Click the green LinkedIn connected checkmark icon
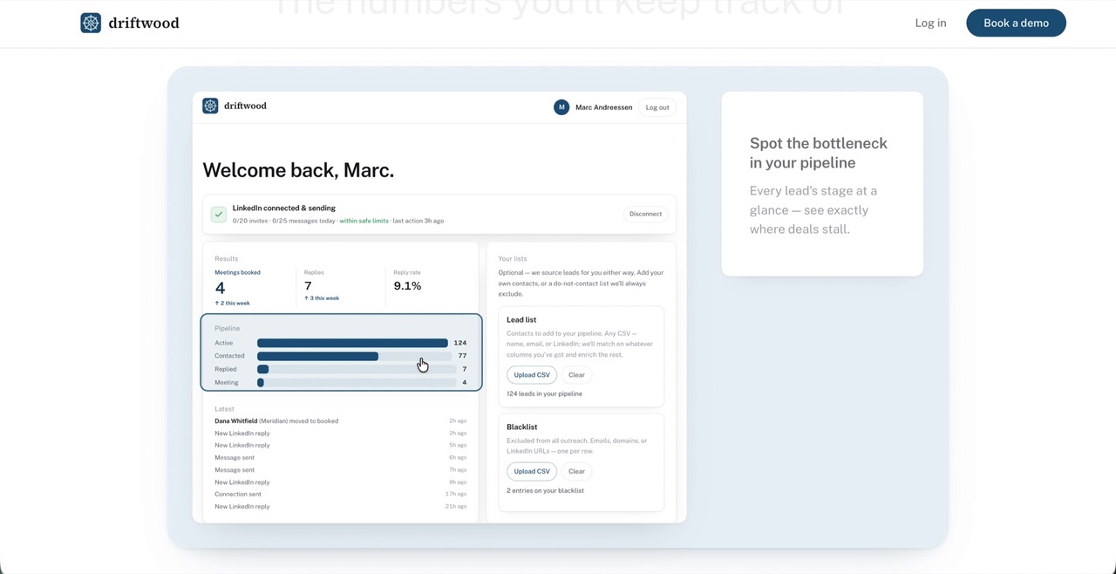This screenshot has width=1116, height=574. coord(219,214)
